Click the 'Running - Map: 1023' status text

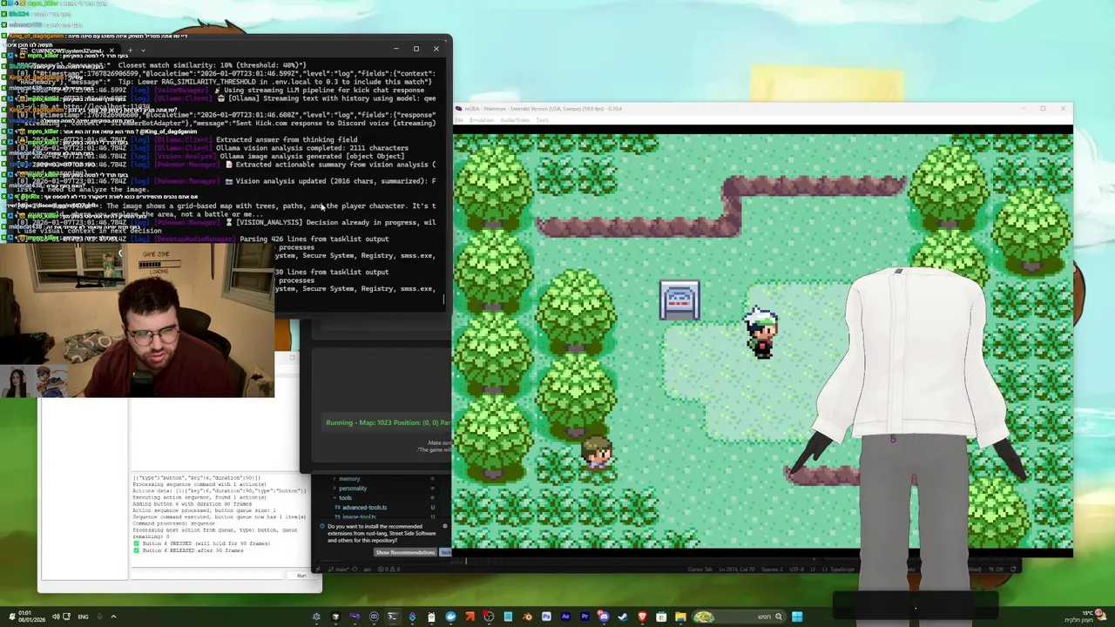(x=388, y=422)
